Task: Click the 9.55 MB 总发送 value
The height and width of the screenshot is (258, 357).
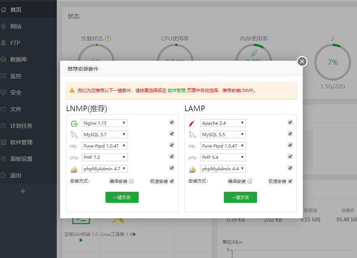Action: click(x=310, y=220)
